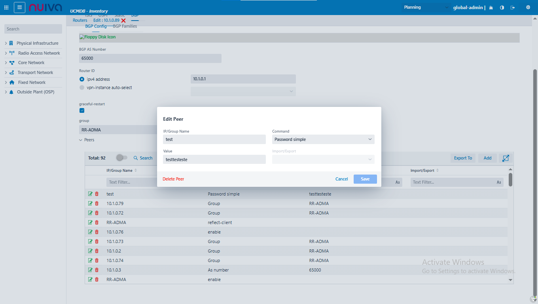
Task: Click the Delete Peer link
Action: (173, 179)
